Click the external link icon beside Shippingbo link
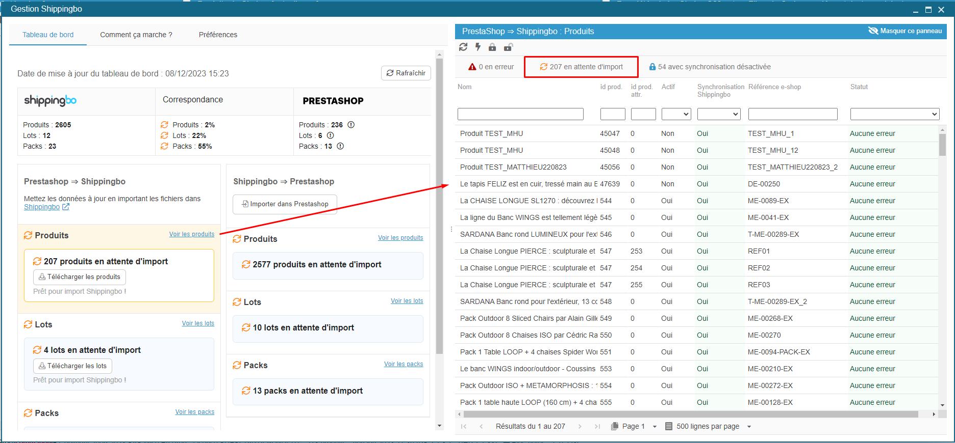The width and height of the screenshot is (955, 443). pyautogui.click(x=66, y=207)
